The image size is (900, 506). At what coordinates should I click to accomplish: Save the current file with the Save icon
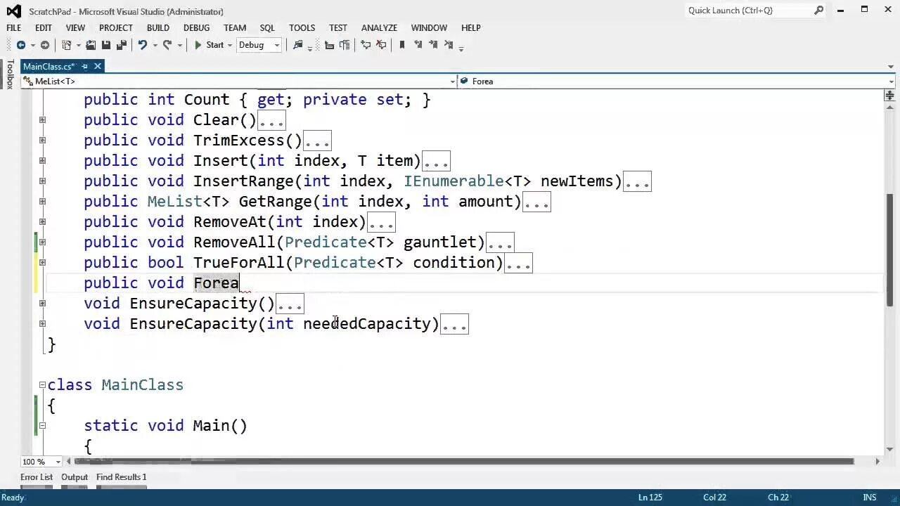pyautogui.click(x=106, y=45)
